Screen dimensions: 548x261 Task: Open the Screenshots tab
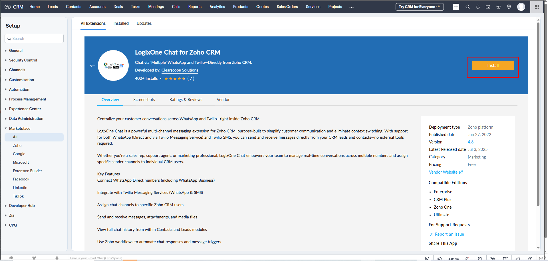coord(144,100)
